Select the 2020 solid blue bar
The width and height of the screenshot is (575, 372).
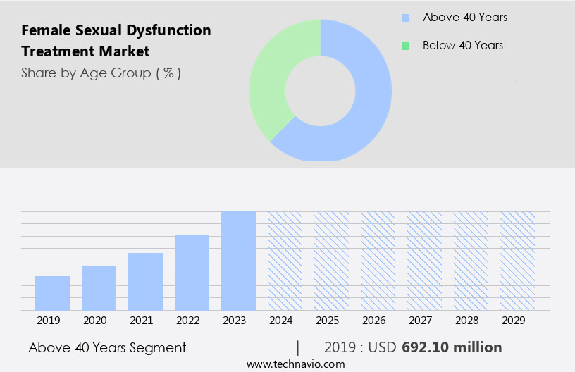[99, 288]
